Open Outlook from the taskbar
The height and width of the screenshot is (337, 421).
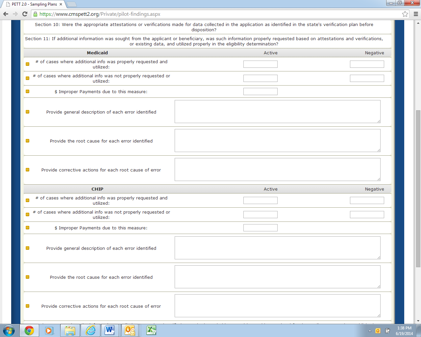pyautogui.click(x=130, y=330)
